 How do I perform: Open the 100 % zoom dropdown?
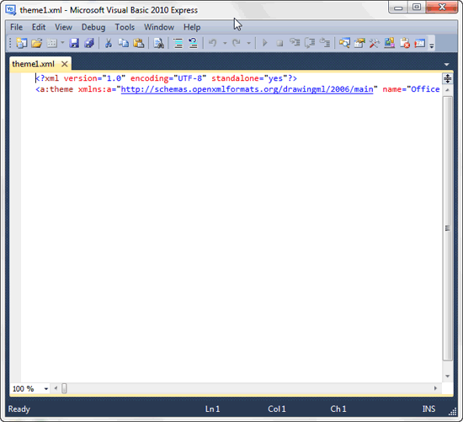pyautogui.click(x=45, y=388)
